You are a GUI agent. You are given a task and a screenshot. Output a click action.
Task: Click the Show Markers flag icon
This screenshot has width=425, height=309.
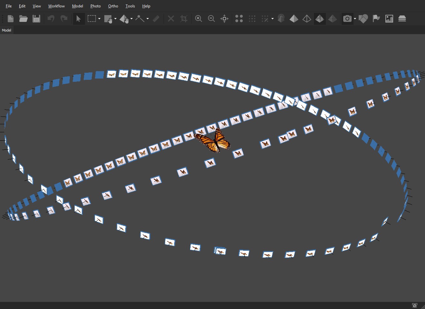coord(376,19)
